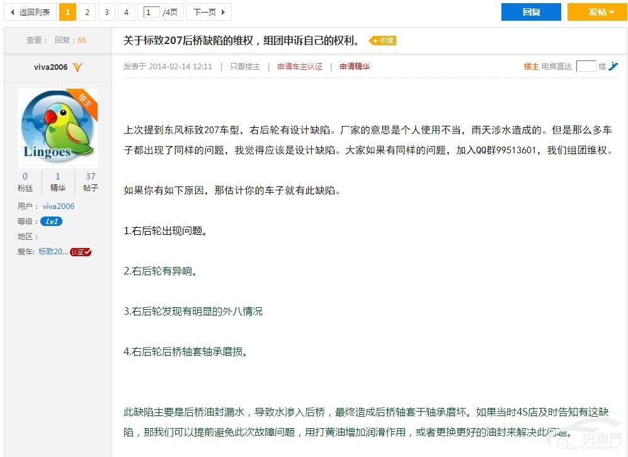View the 37 帖子 posts count
628x457 pixels.
[x=91, y=182]
